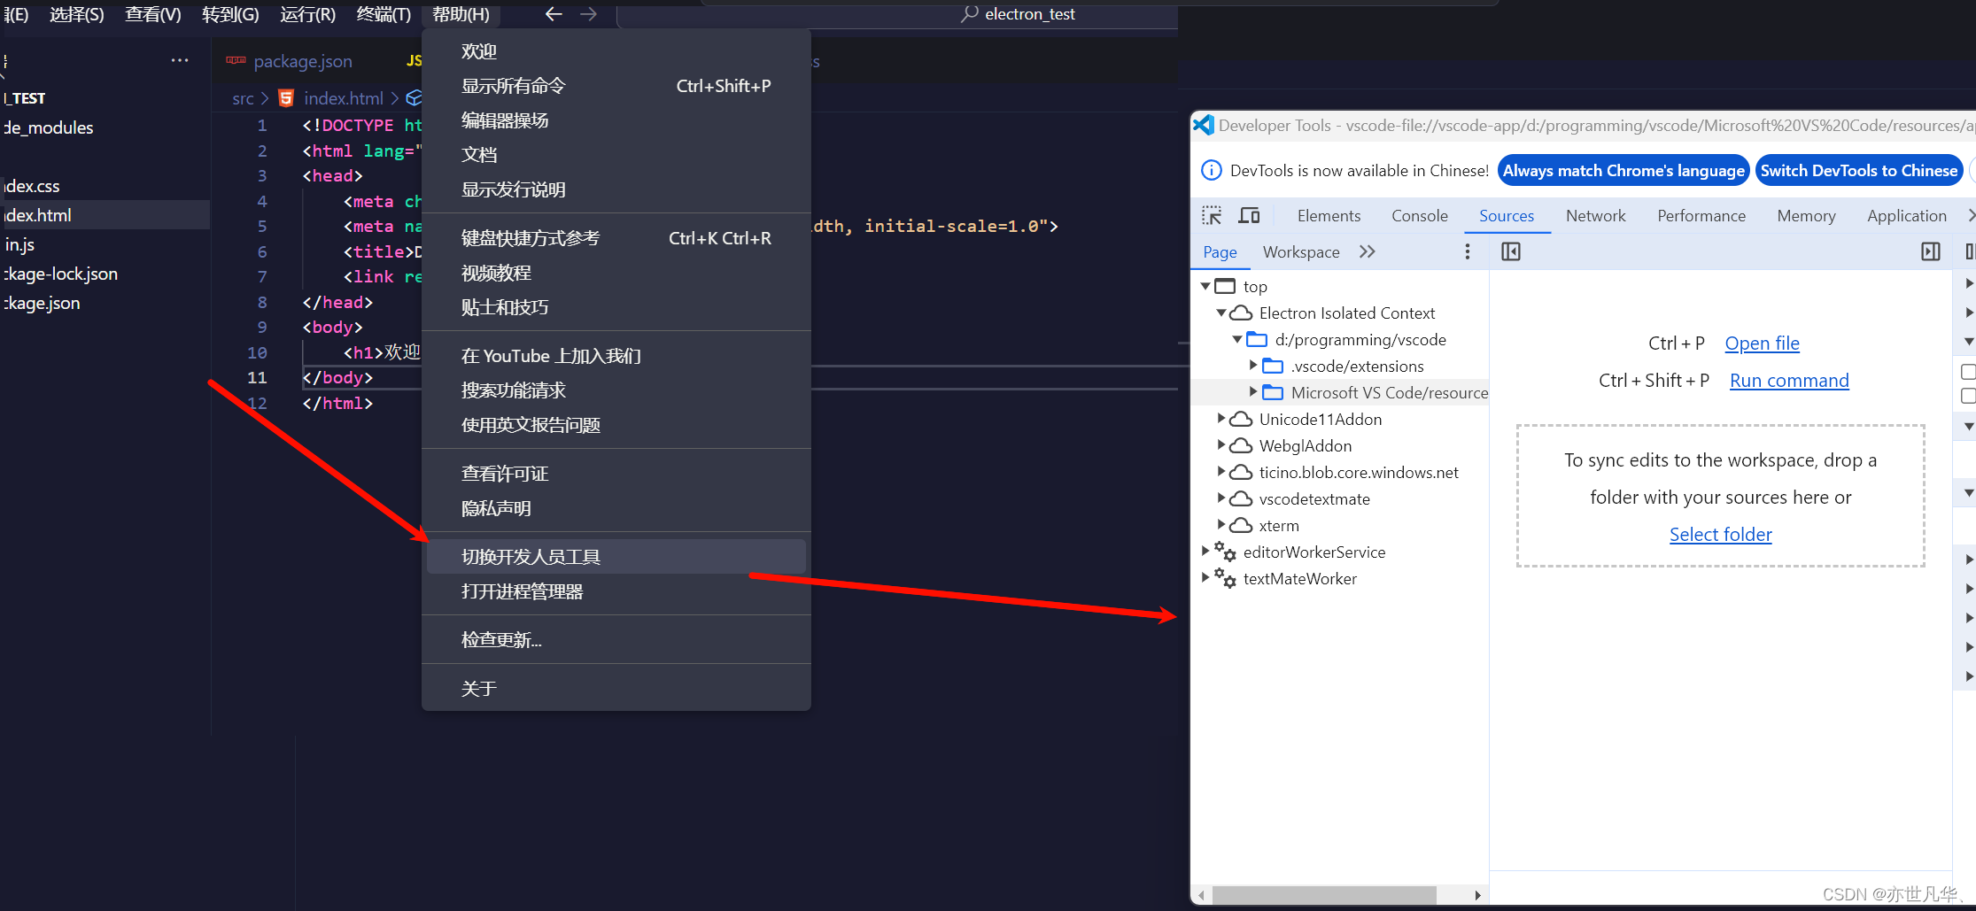Click the hide debugger sidebar icon
The width and height of the screenshot is (1976, 911).
pyautogui.click(x=1931, y=252)
